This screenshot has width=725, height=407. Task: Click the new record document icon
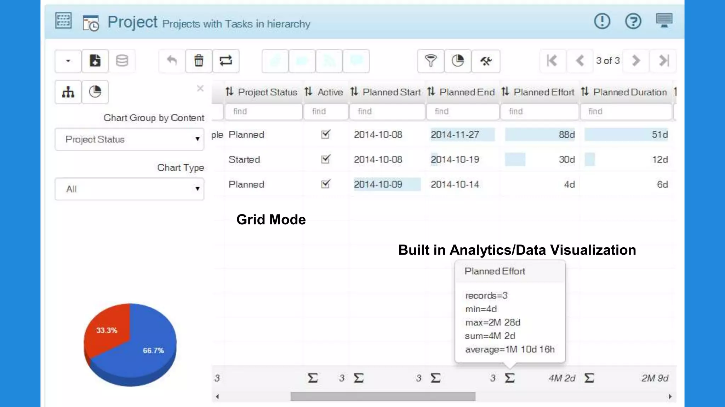(95, 61)
